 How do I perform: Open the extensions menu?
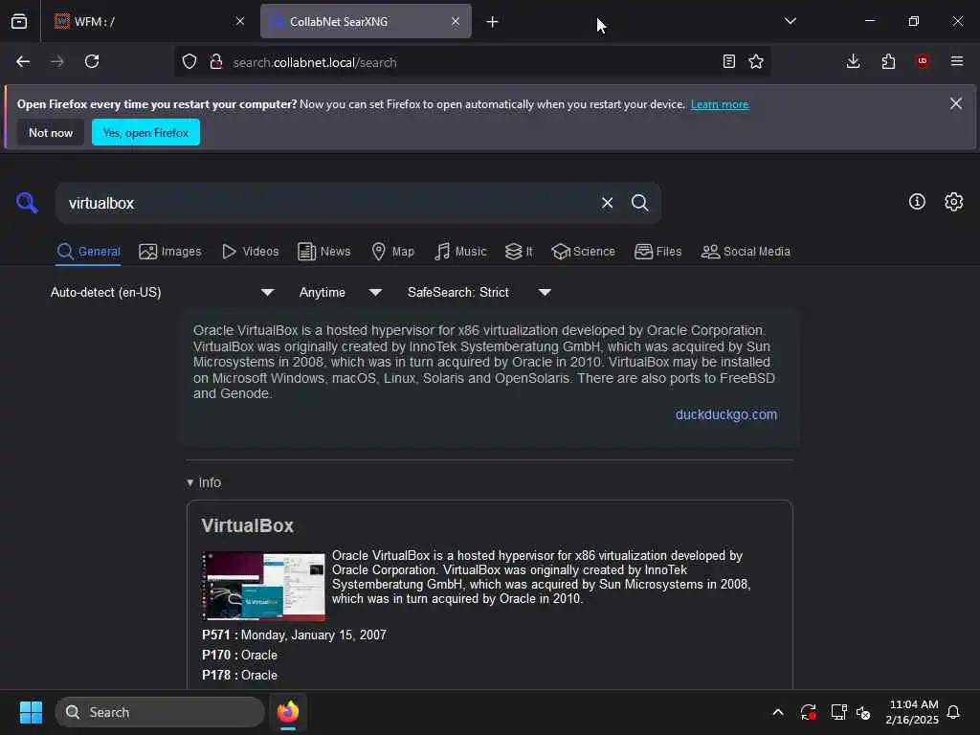(888, 61)
